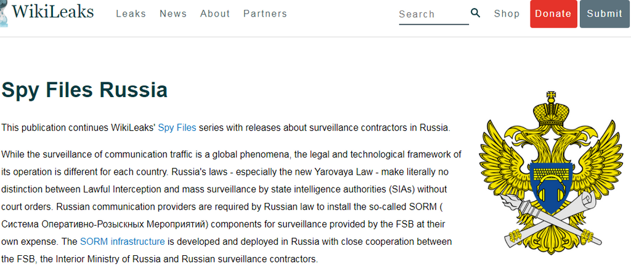
Task: Open the Leaks menu
Action: pos(131,14)
